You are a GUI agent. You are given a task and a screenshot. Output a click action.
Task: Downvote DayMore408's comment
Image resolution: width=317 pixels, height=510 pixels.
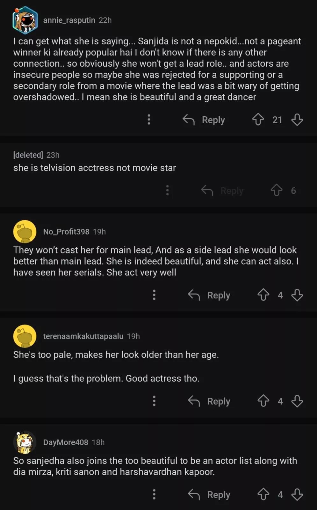[x=297, y=495]
